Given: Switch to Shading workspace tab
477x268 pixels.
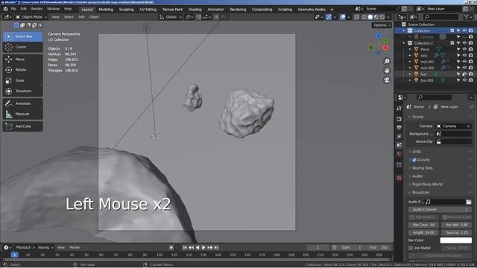Looking at the screenshot, I should 195,10.
